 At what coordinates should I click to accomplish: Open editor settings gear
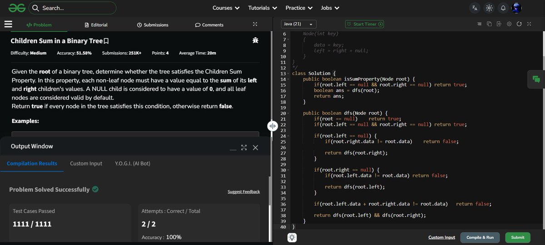click(x=509, y=24)
